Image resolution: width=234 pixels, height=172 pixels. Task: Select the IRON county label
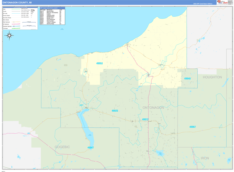coord(205,158)
